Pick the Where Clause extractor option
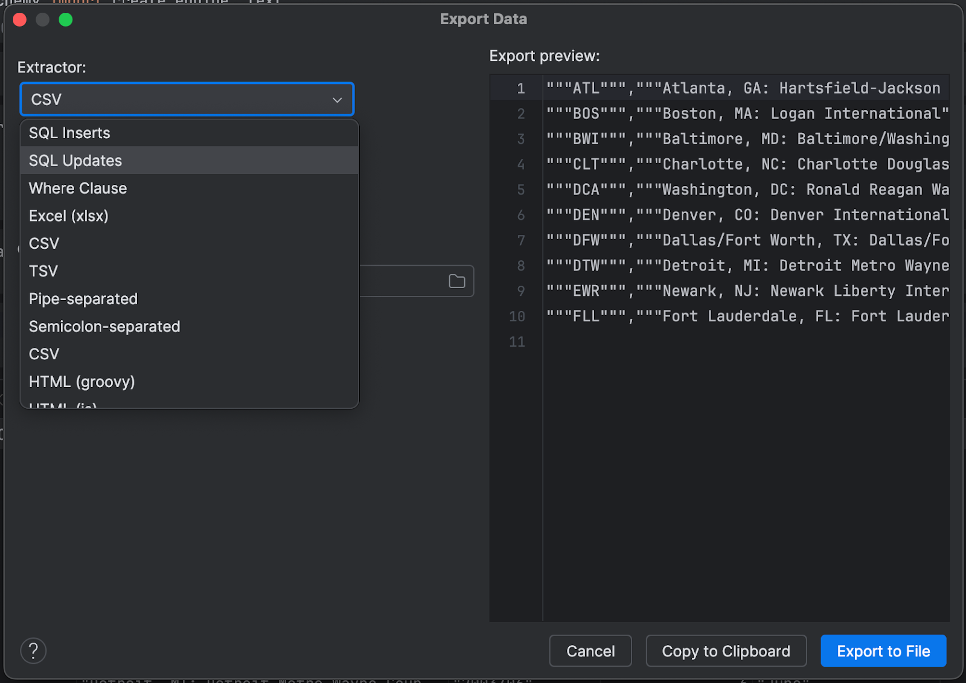 click(78, 188)
